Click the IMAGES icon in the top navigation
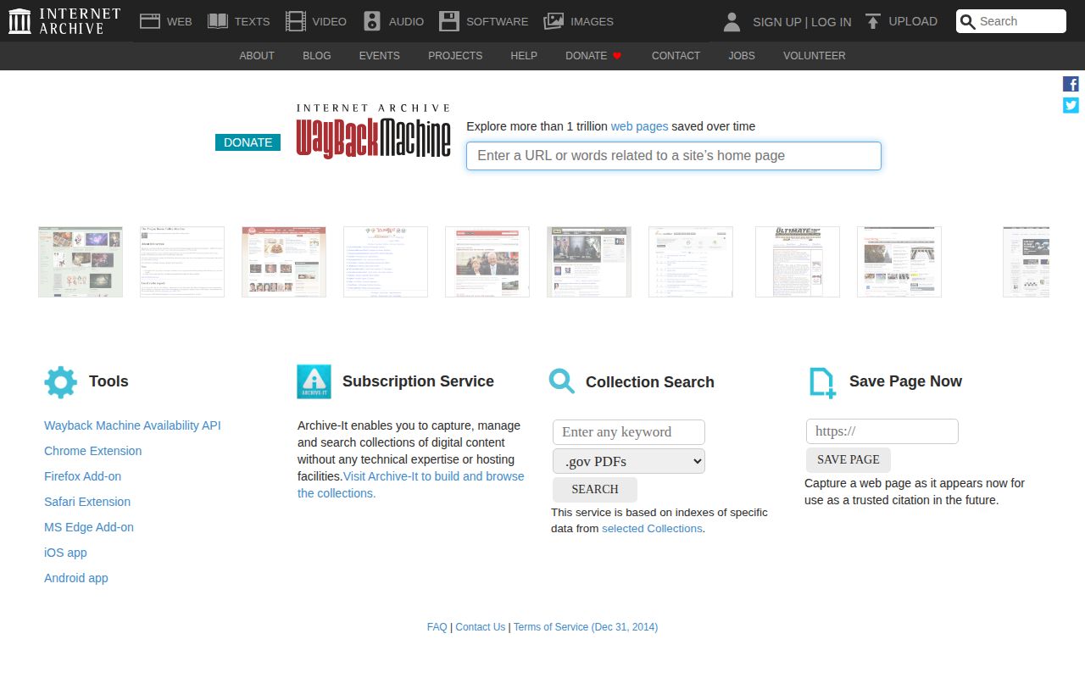 click(x=553, y=20)
